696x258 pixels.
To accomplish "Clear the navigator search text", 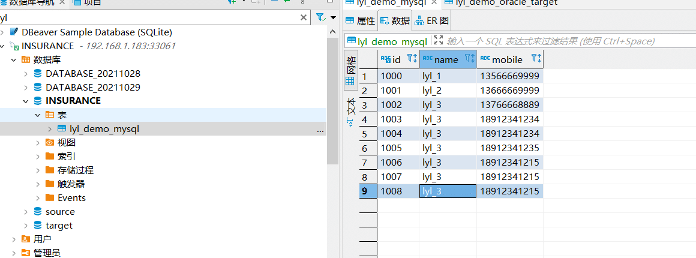I will pos(304,18).
